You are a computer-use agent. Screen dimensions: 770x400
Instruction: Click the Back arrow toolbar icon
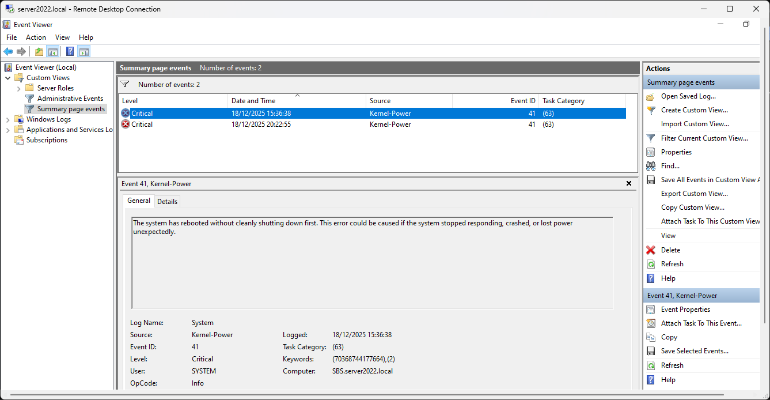click(8, 52)
